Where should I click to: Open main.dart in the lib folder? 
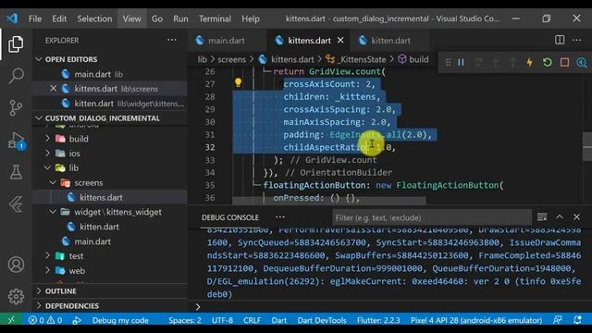pos(92,241)
